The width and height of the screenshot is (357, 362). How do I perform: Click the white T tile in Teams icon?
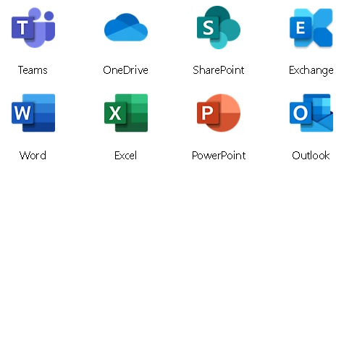click(22, 28)
